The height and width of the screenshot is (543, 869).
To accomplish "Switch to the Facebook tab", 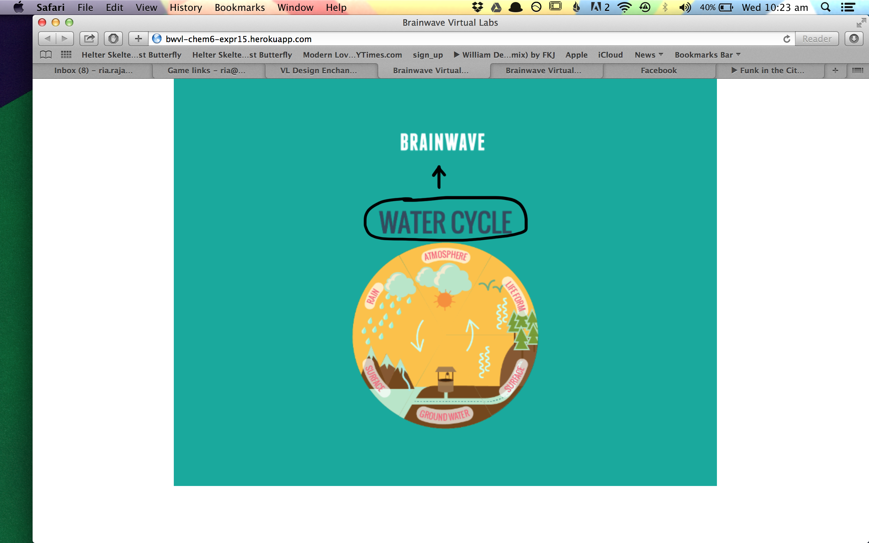I will pyautogui.click(x=659, y=70).
